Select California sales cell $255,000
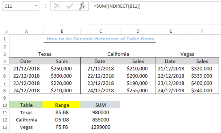Image resolution: width=221 pixels, height=133 pixels. tap(137, 91)
